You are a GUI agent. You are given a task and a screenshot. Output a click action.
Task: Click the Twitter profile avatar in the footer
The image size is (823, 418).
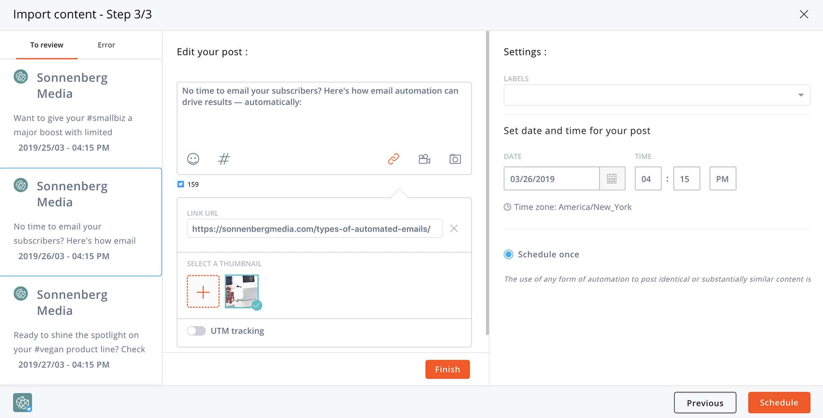[x=23, y=402]
